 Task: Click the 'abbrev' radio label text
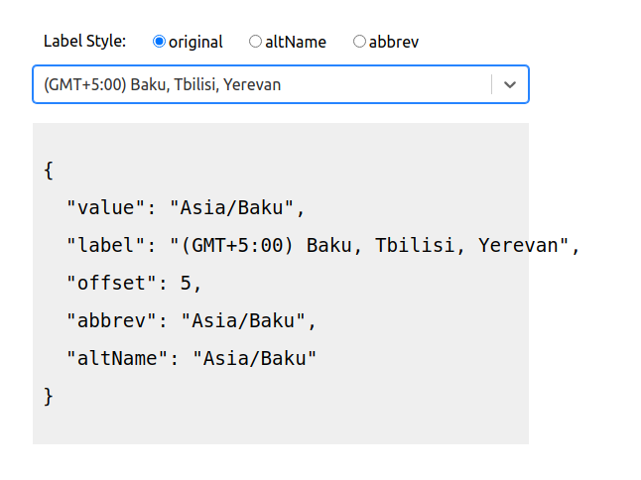(x=393, y=42)
